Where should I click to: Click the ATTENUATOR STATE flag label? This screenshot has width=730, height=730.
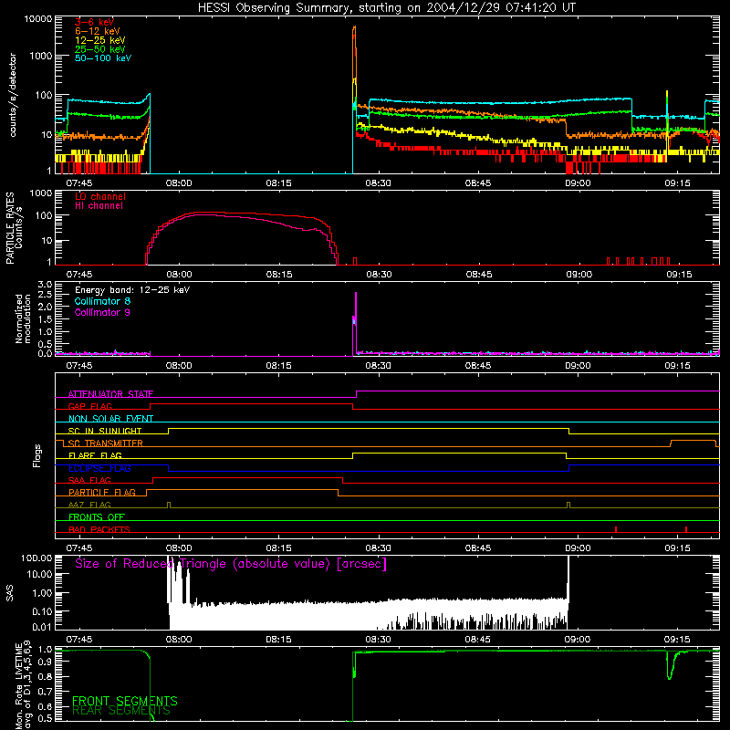click(x=110, y=394)
